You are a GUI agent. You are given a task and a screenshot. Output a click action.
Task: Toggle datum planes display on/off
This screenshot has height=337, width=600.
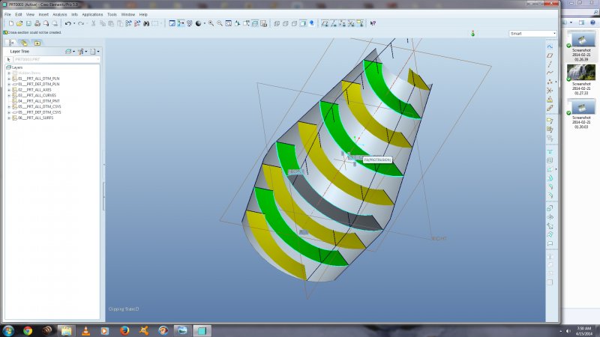pos(325,24)
